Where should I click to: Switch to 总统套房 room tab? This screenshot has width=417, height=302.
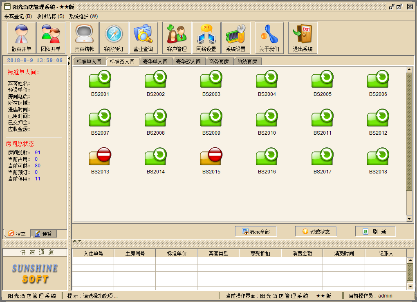pyautogui.click(x=247, y=62)
